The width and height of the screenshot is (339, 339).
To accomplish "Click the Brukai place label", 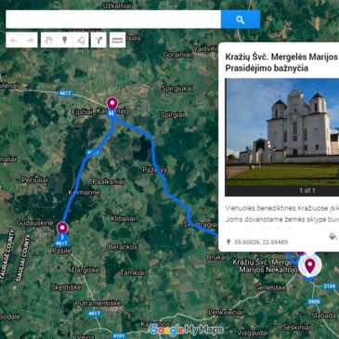I will click(x=216, y=257).
